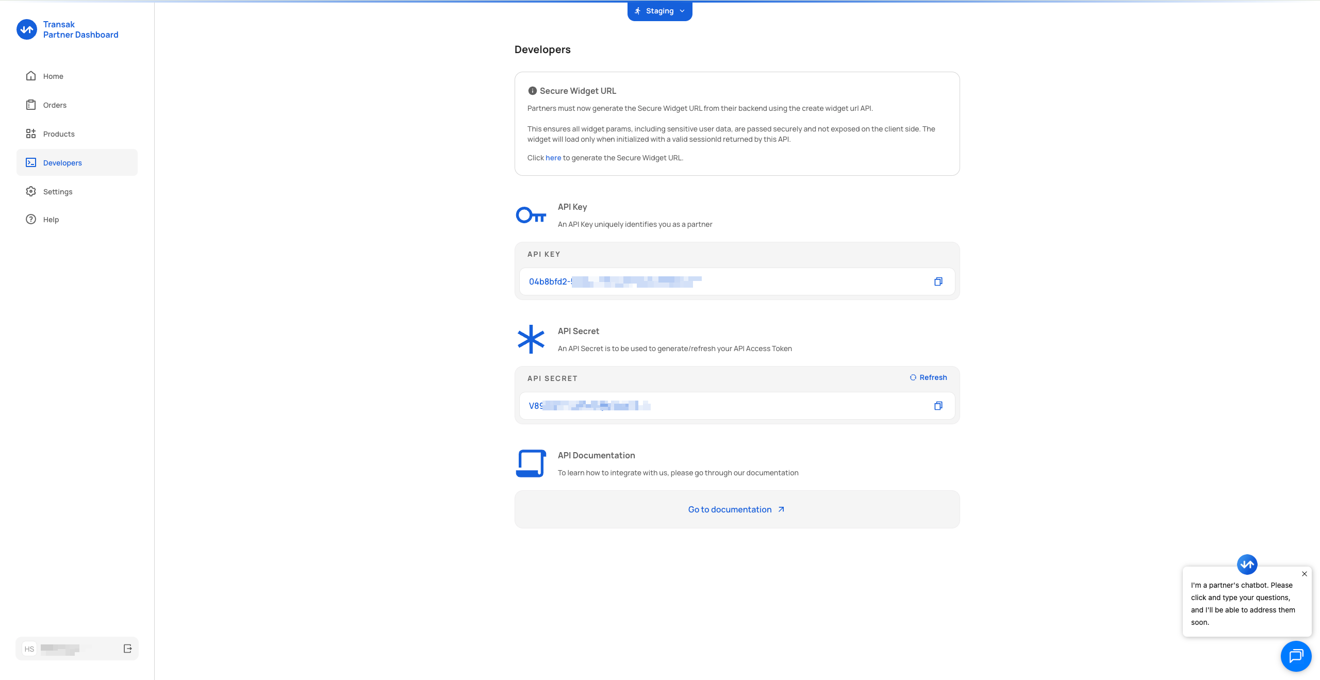1320x680 pixels.
Task: Copy the API Key value
Action: (938, 281)
